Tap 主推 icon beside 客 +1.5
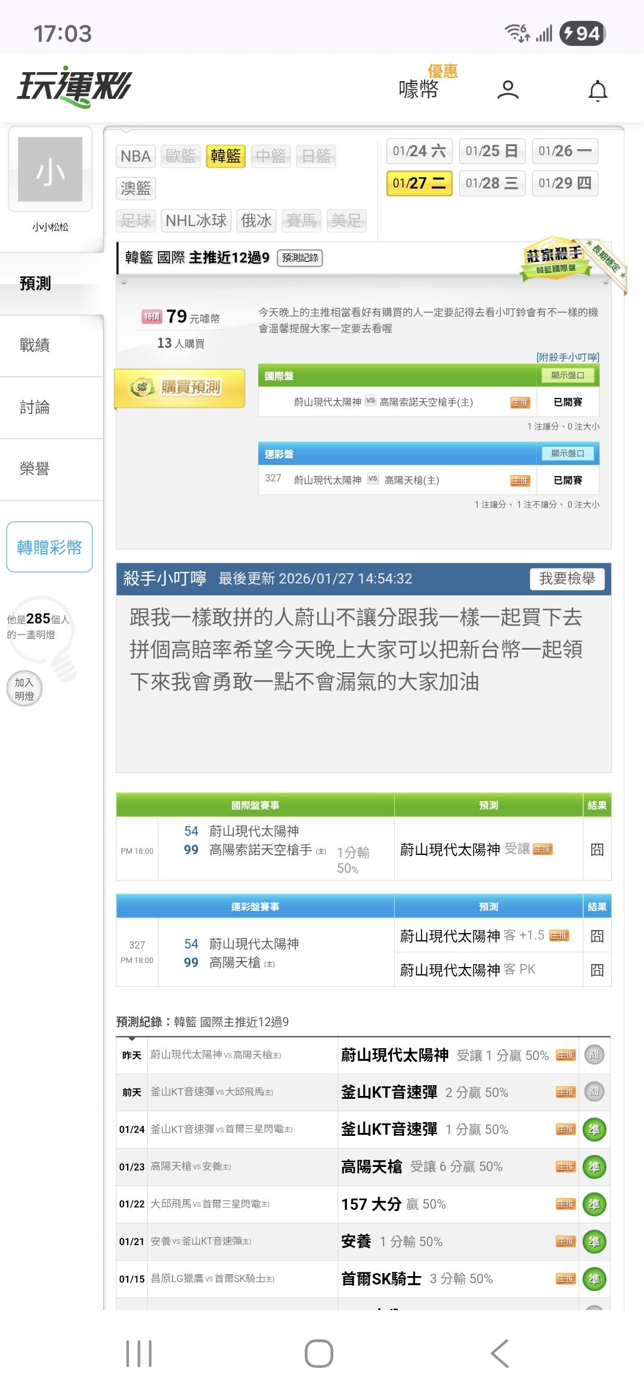 coord(559,935)
